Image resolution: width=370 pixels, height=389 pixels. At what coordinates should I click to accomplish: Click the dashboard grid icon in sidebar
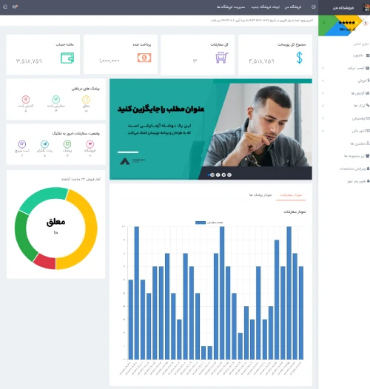click(368, 55)
